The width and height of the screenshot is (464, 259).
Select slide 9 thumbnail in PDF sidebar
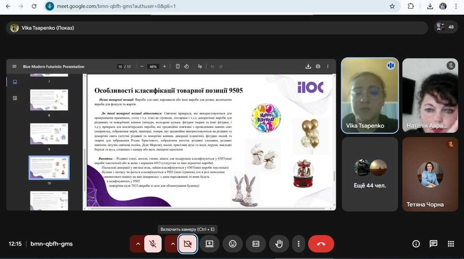pyautogui.click(x=49, y=134)
